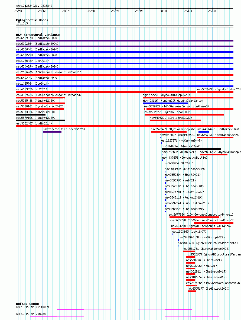Click label esv3639726 (1000GenomesConsortiumPhase3)
Screen dimensions: 241x320
click(x=49, y=95)
